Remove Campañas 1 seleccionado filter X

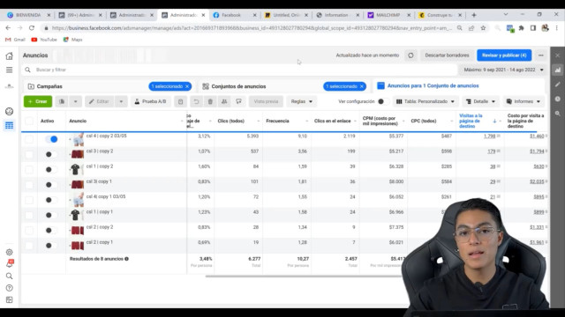pyautogui.click(x=187, y=86)
